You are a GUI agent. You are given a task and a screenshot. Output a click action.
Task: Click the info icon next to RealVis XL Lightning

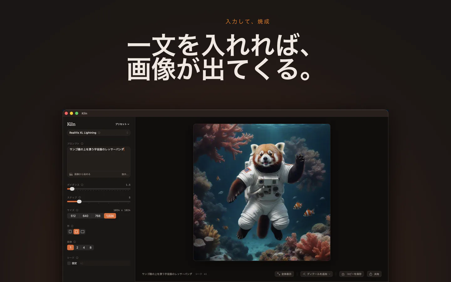(99, 133)
